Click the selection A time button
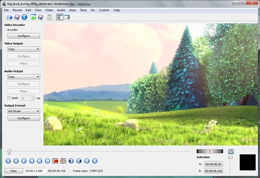This screenshot has height=178, width=260. coord(213,164)
